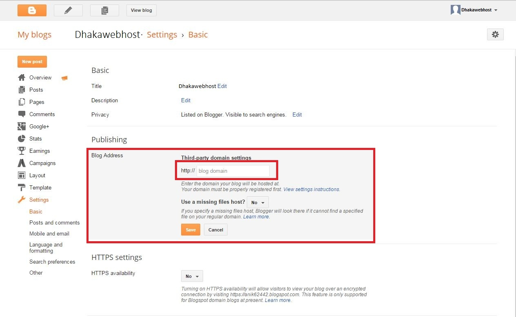Click the Stats pie chart icon
The image size is (516, 317).
(x=22, y=139)
